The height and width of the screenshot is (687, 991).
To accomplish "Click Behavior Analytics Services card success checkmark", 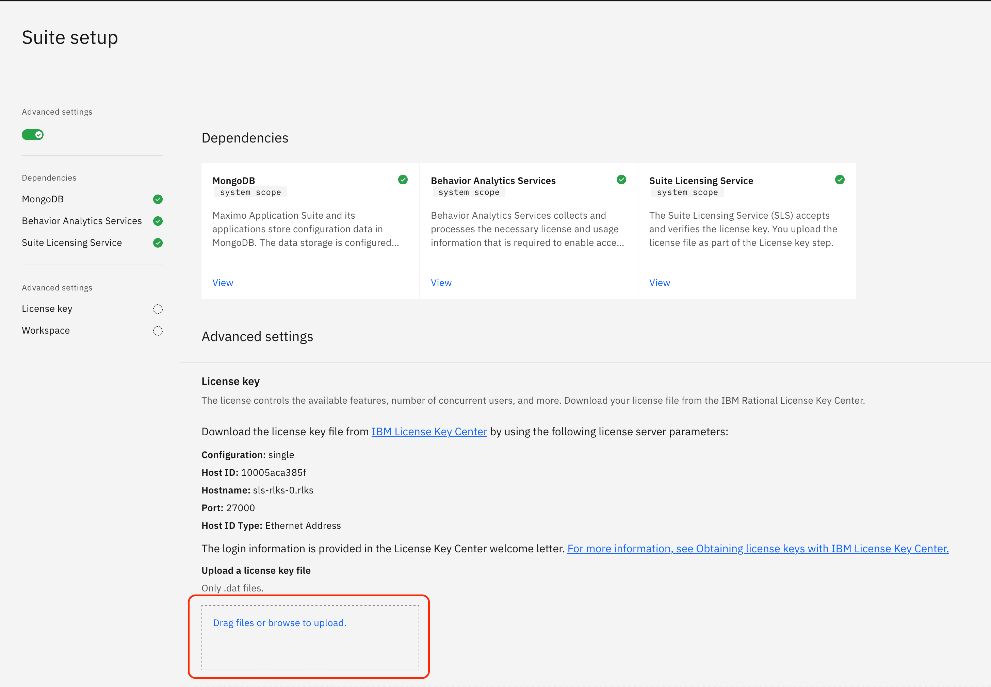I will (x=621, y=180).
